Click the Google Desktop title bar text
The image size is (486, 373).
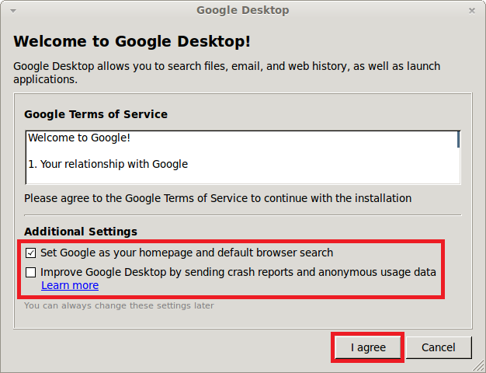tap(243, 10)
